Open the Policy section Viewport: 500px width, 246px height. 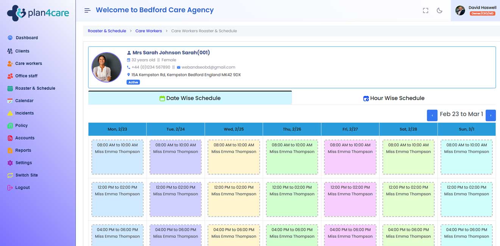click(x=21, y=125)
